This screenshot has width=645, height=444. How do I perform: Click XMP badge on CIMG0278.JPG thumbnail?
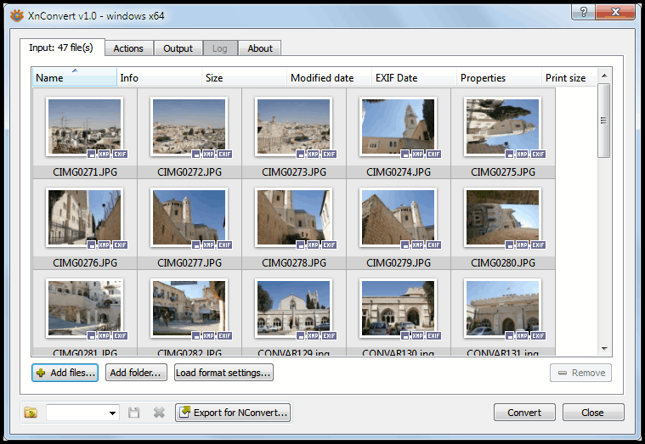[x=313, y=245]
